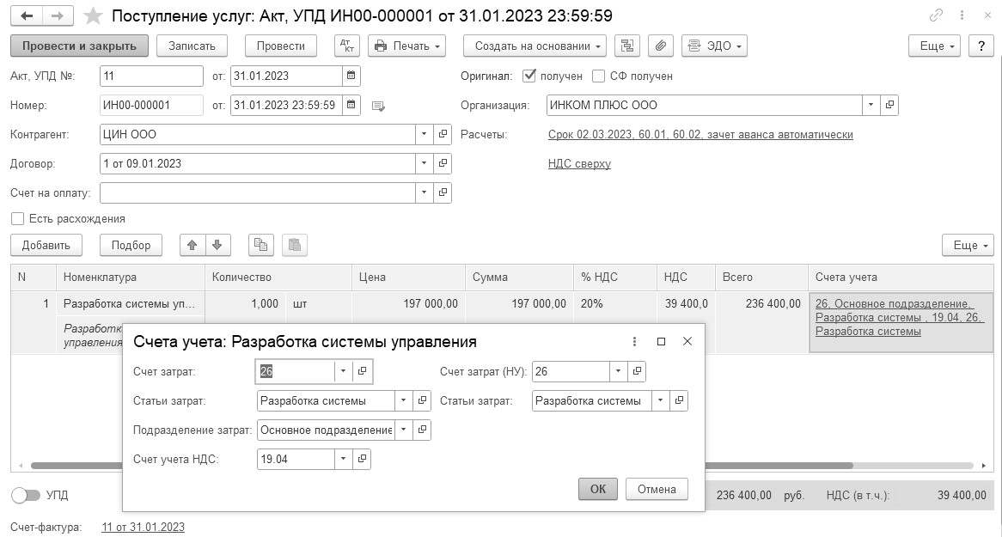
Task: Paste rows icon in table toolbar
Action: (x=295, y=245)
